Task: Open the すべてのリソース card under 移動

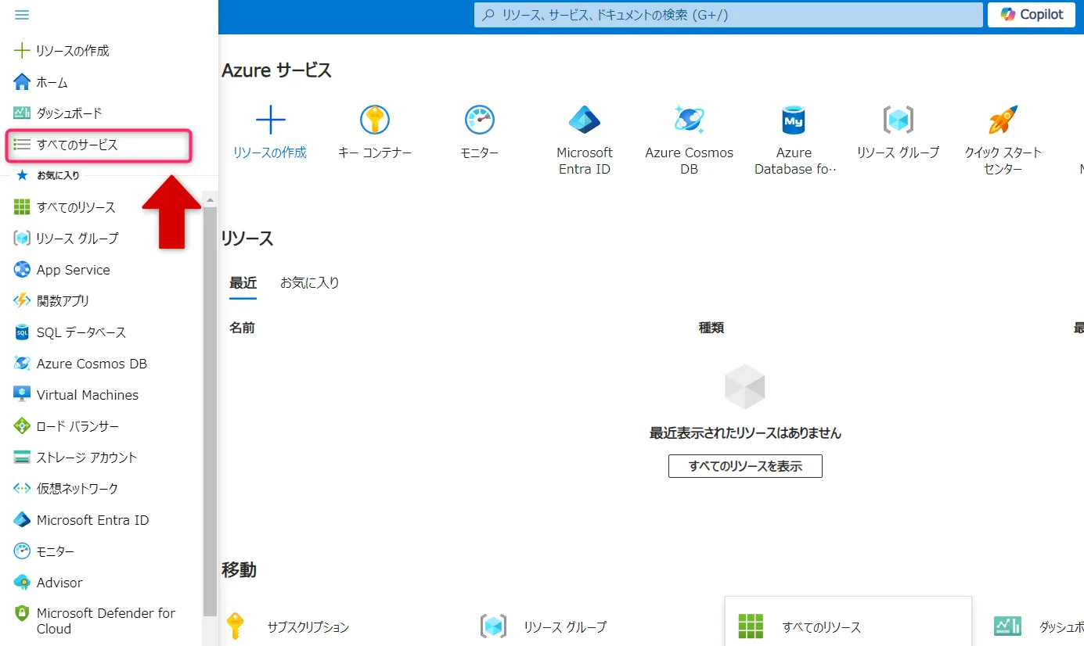Action: tap(848, 622)
